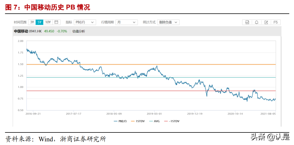
Task: Toggle the AVG legend series
Action: pos(154,121)
